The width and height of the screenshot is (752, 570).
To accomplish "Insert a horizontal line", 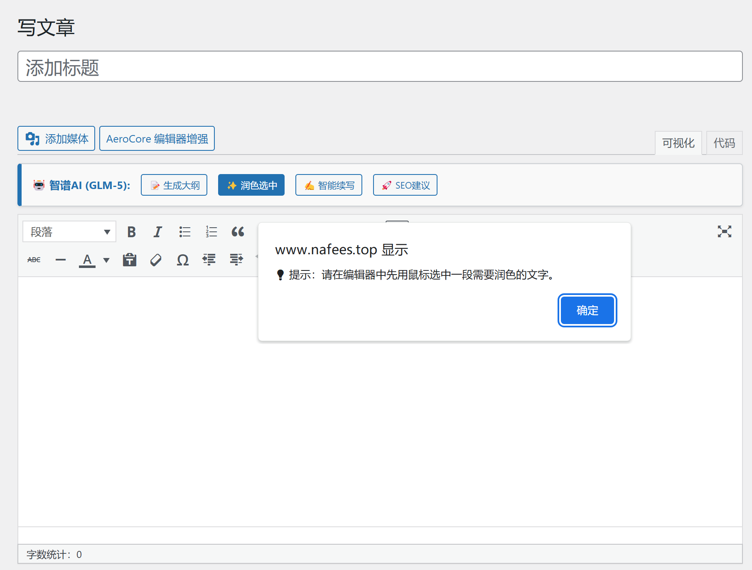I will [x=61, y=260].
